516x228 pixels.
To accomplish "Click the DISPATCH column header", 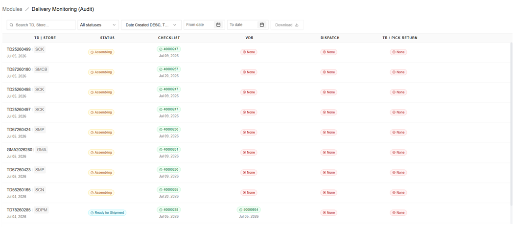I will tap(330, 38).
